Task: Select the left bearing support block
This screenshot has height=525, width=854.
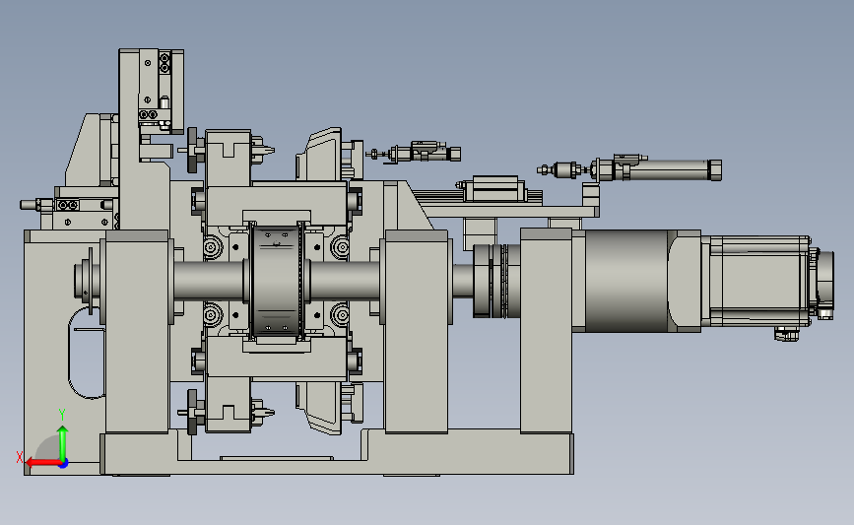Action: (137, 332)
